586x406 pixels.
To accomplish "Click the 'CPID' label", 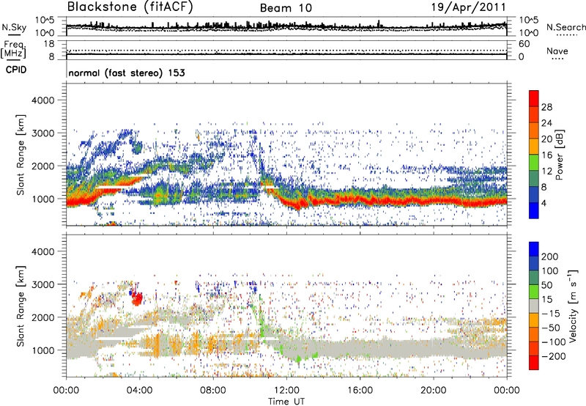I will coord(16,70).
